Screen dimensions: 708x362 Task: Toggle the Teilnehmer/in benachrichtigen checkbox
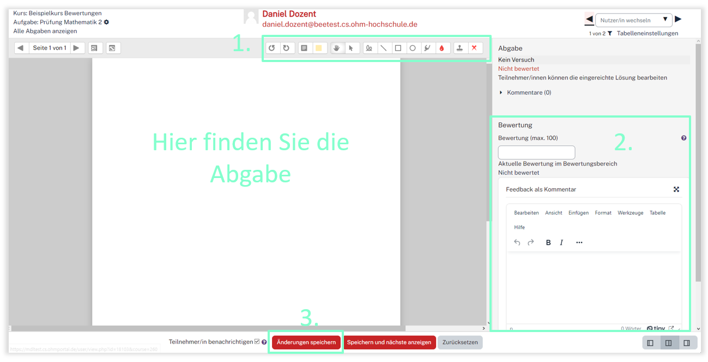(257, 342)
